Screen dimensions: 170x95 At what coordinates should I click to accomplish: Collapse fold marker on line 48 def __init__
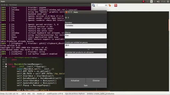pyautogui.click(x=6, y=66)
